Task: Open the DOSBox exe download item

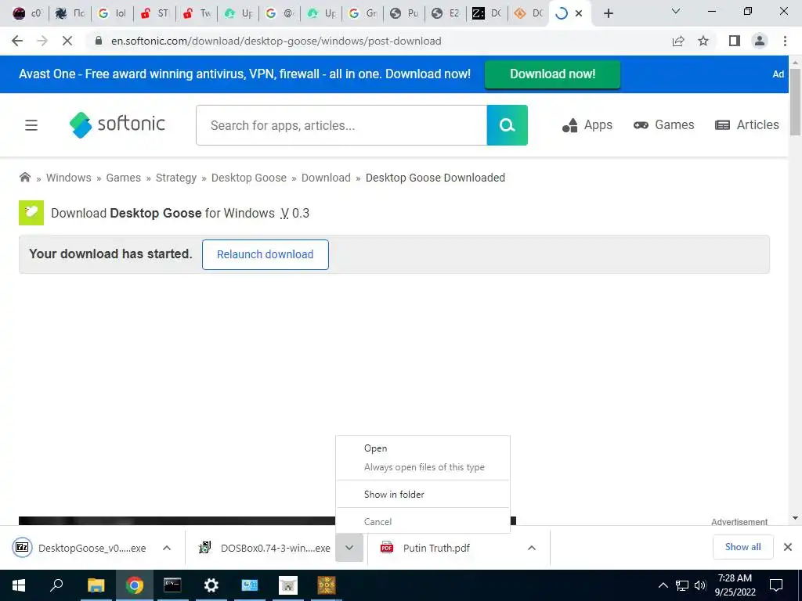Action: point(264,548)
